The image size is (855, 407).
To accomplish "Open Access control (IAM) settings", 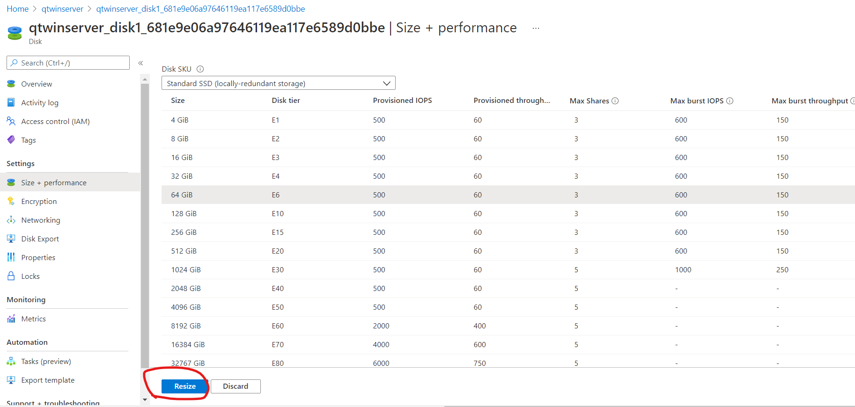I will [x=11, y=121].
